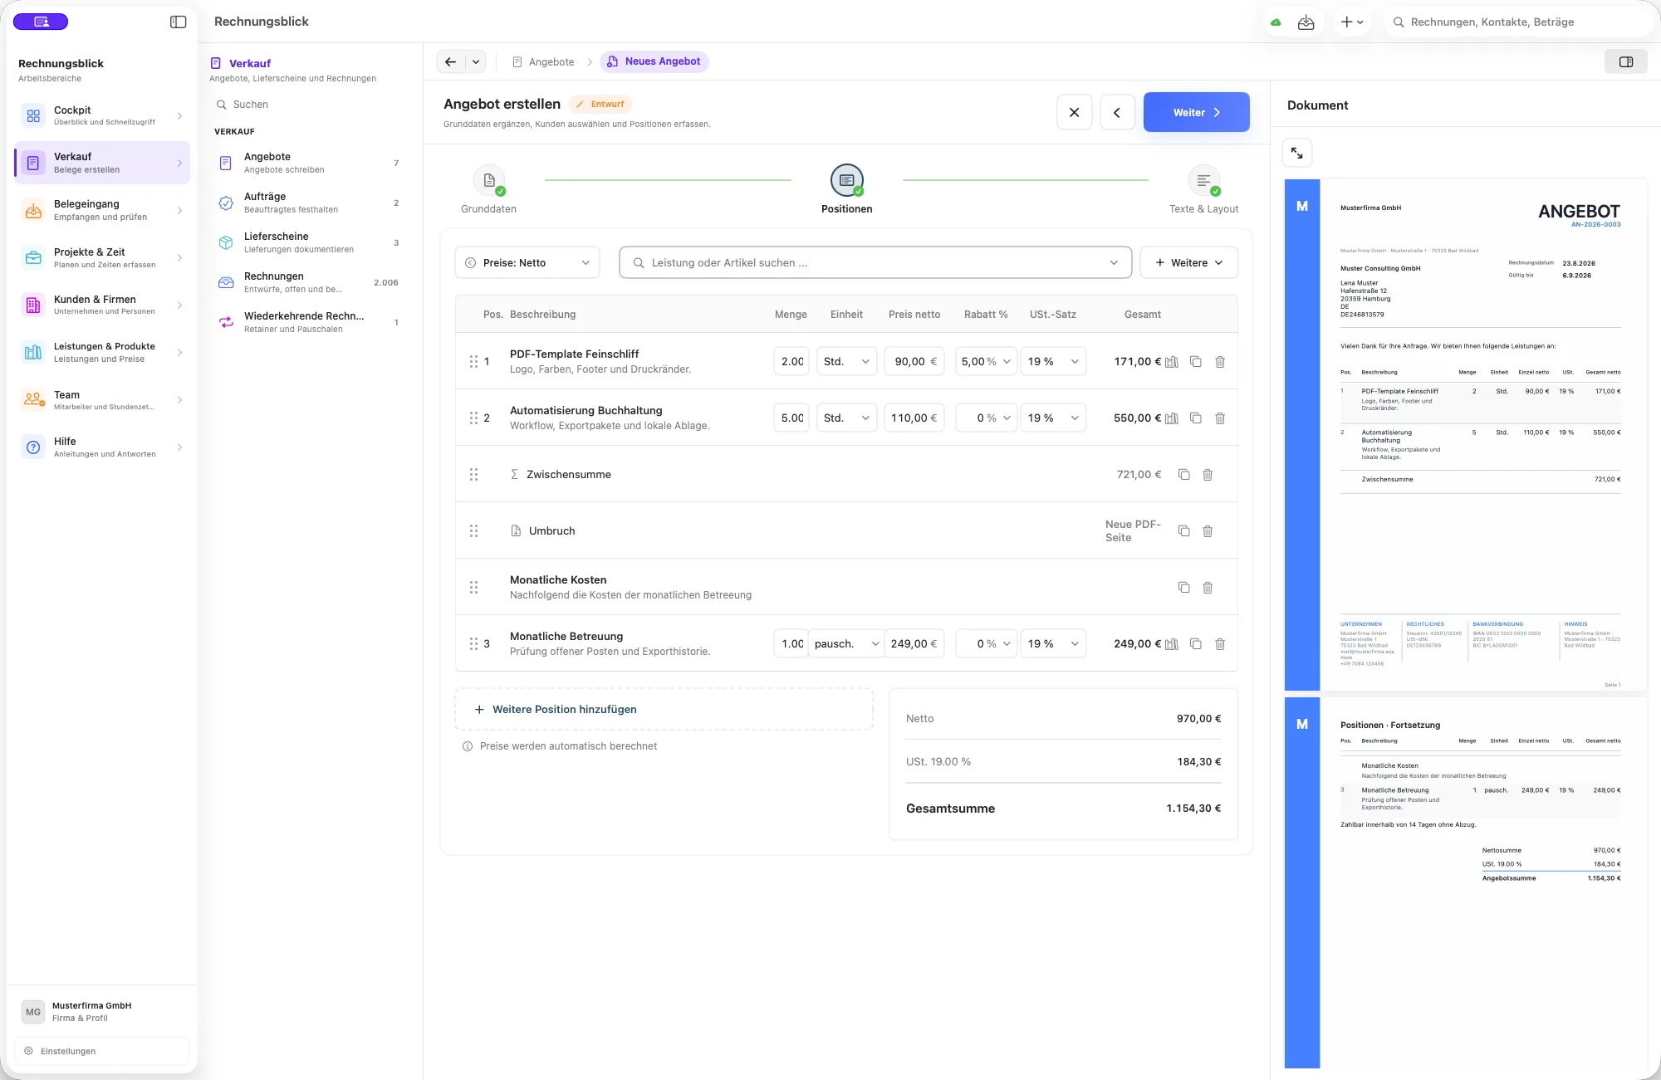Close the offer editor with X button
This screenshot has width=1661, height=1080.
[1075, 112]
